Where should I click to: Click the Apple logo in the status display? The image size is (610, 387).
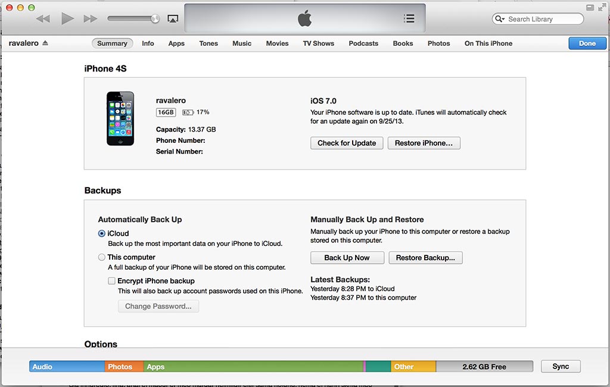(304, 18)
